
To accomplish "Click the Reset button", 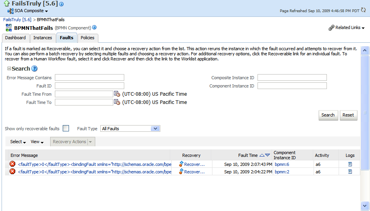I will pyautogui.click(x=348, y=115).
